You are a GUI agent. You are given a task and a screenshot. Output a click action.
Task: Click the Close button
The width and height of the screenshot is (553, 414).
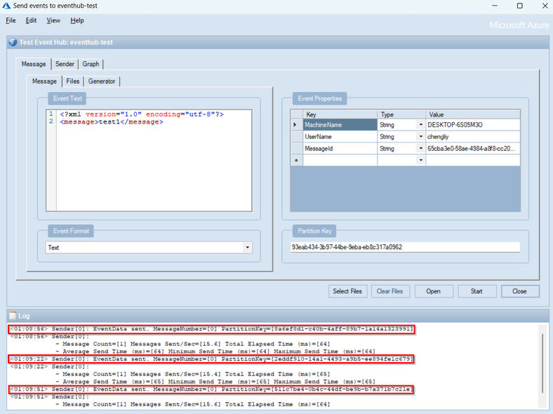tap(519, 291)
